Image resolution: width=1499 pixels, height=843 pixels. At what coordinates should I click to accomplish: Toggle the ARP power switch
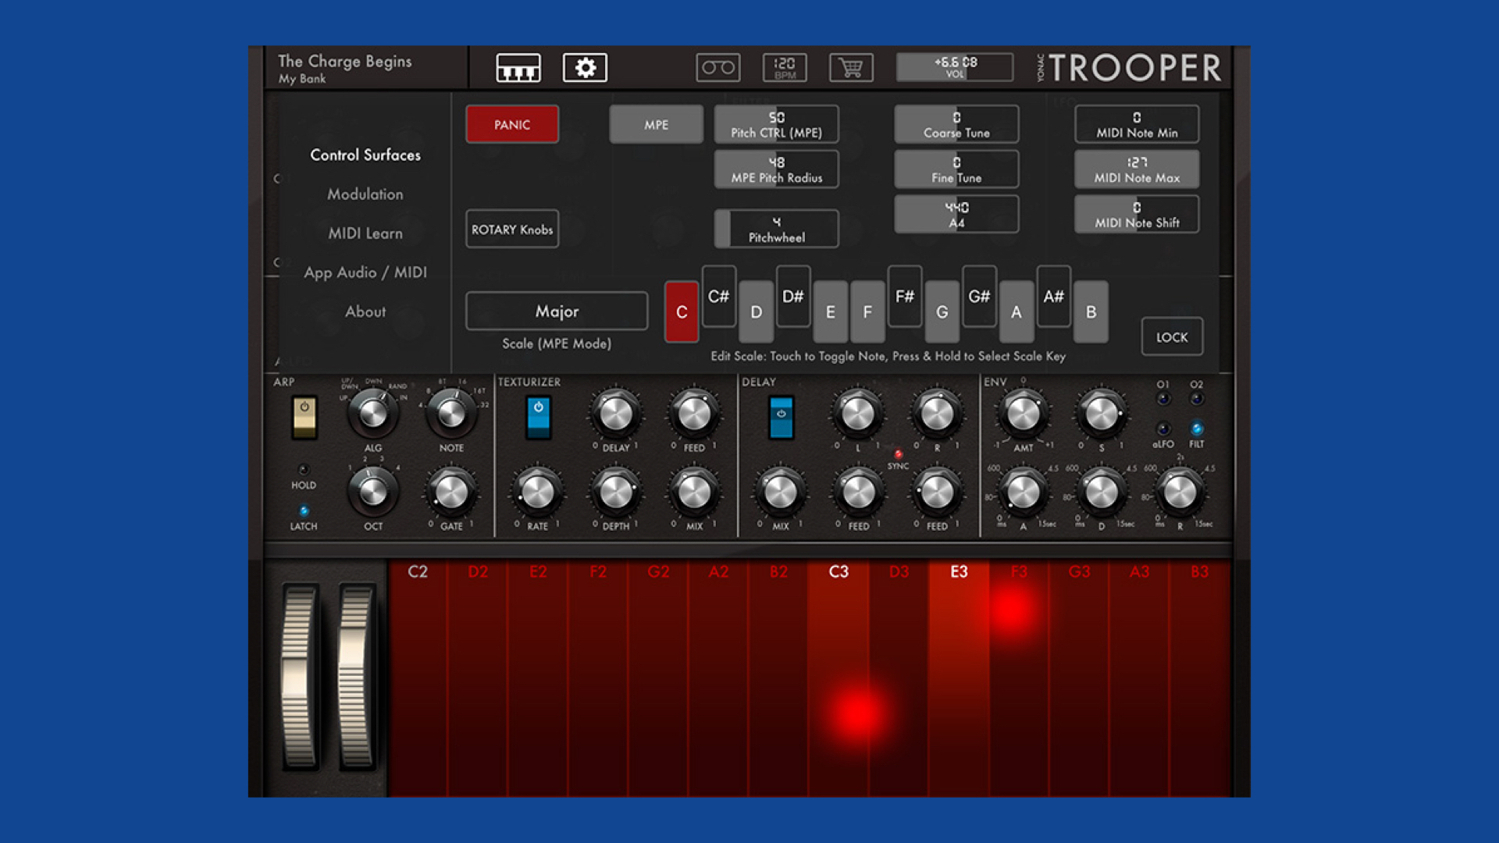point(304,417)
